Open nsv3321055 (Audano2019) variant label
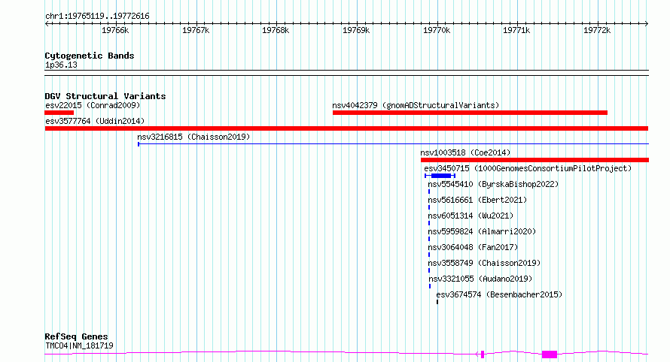 tap(481, 279)
